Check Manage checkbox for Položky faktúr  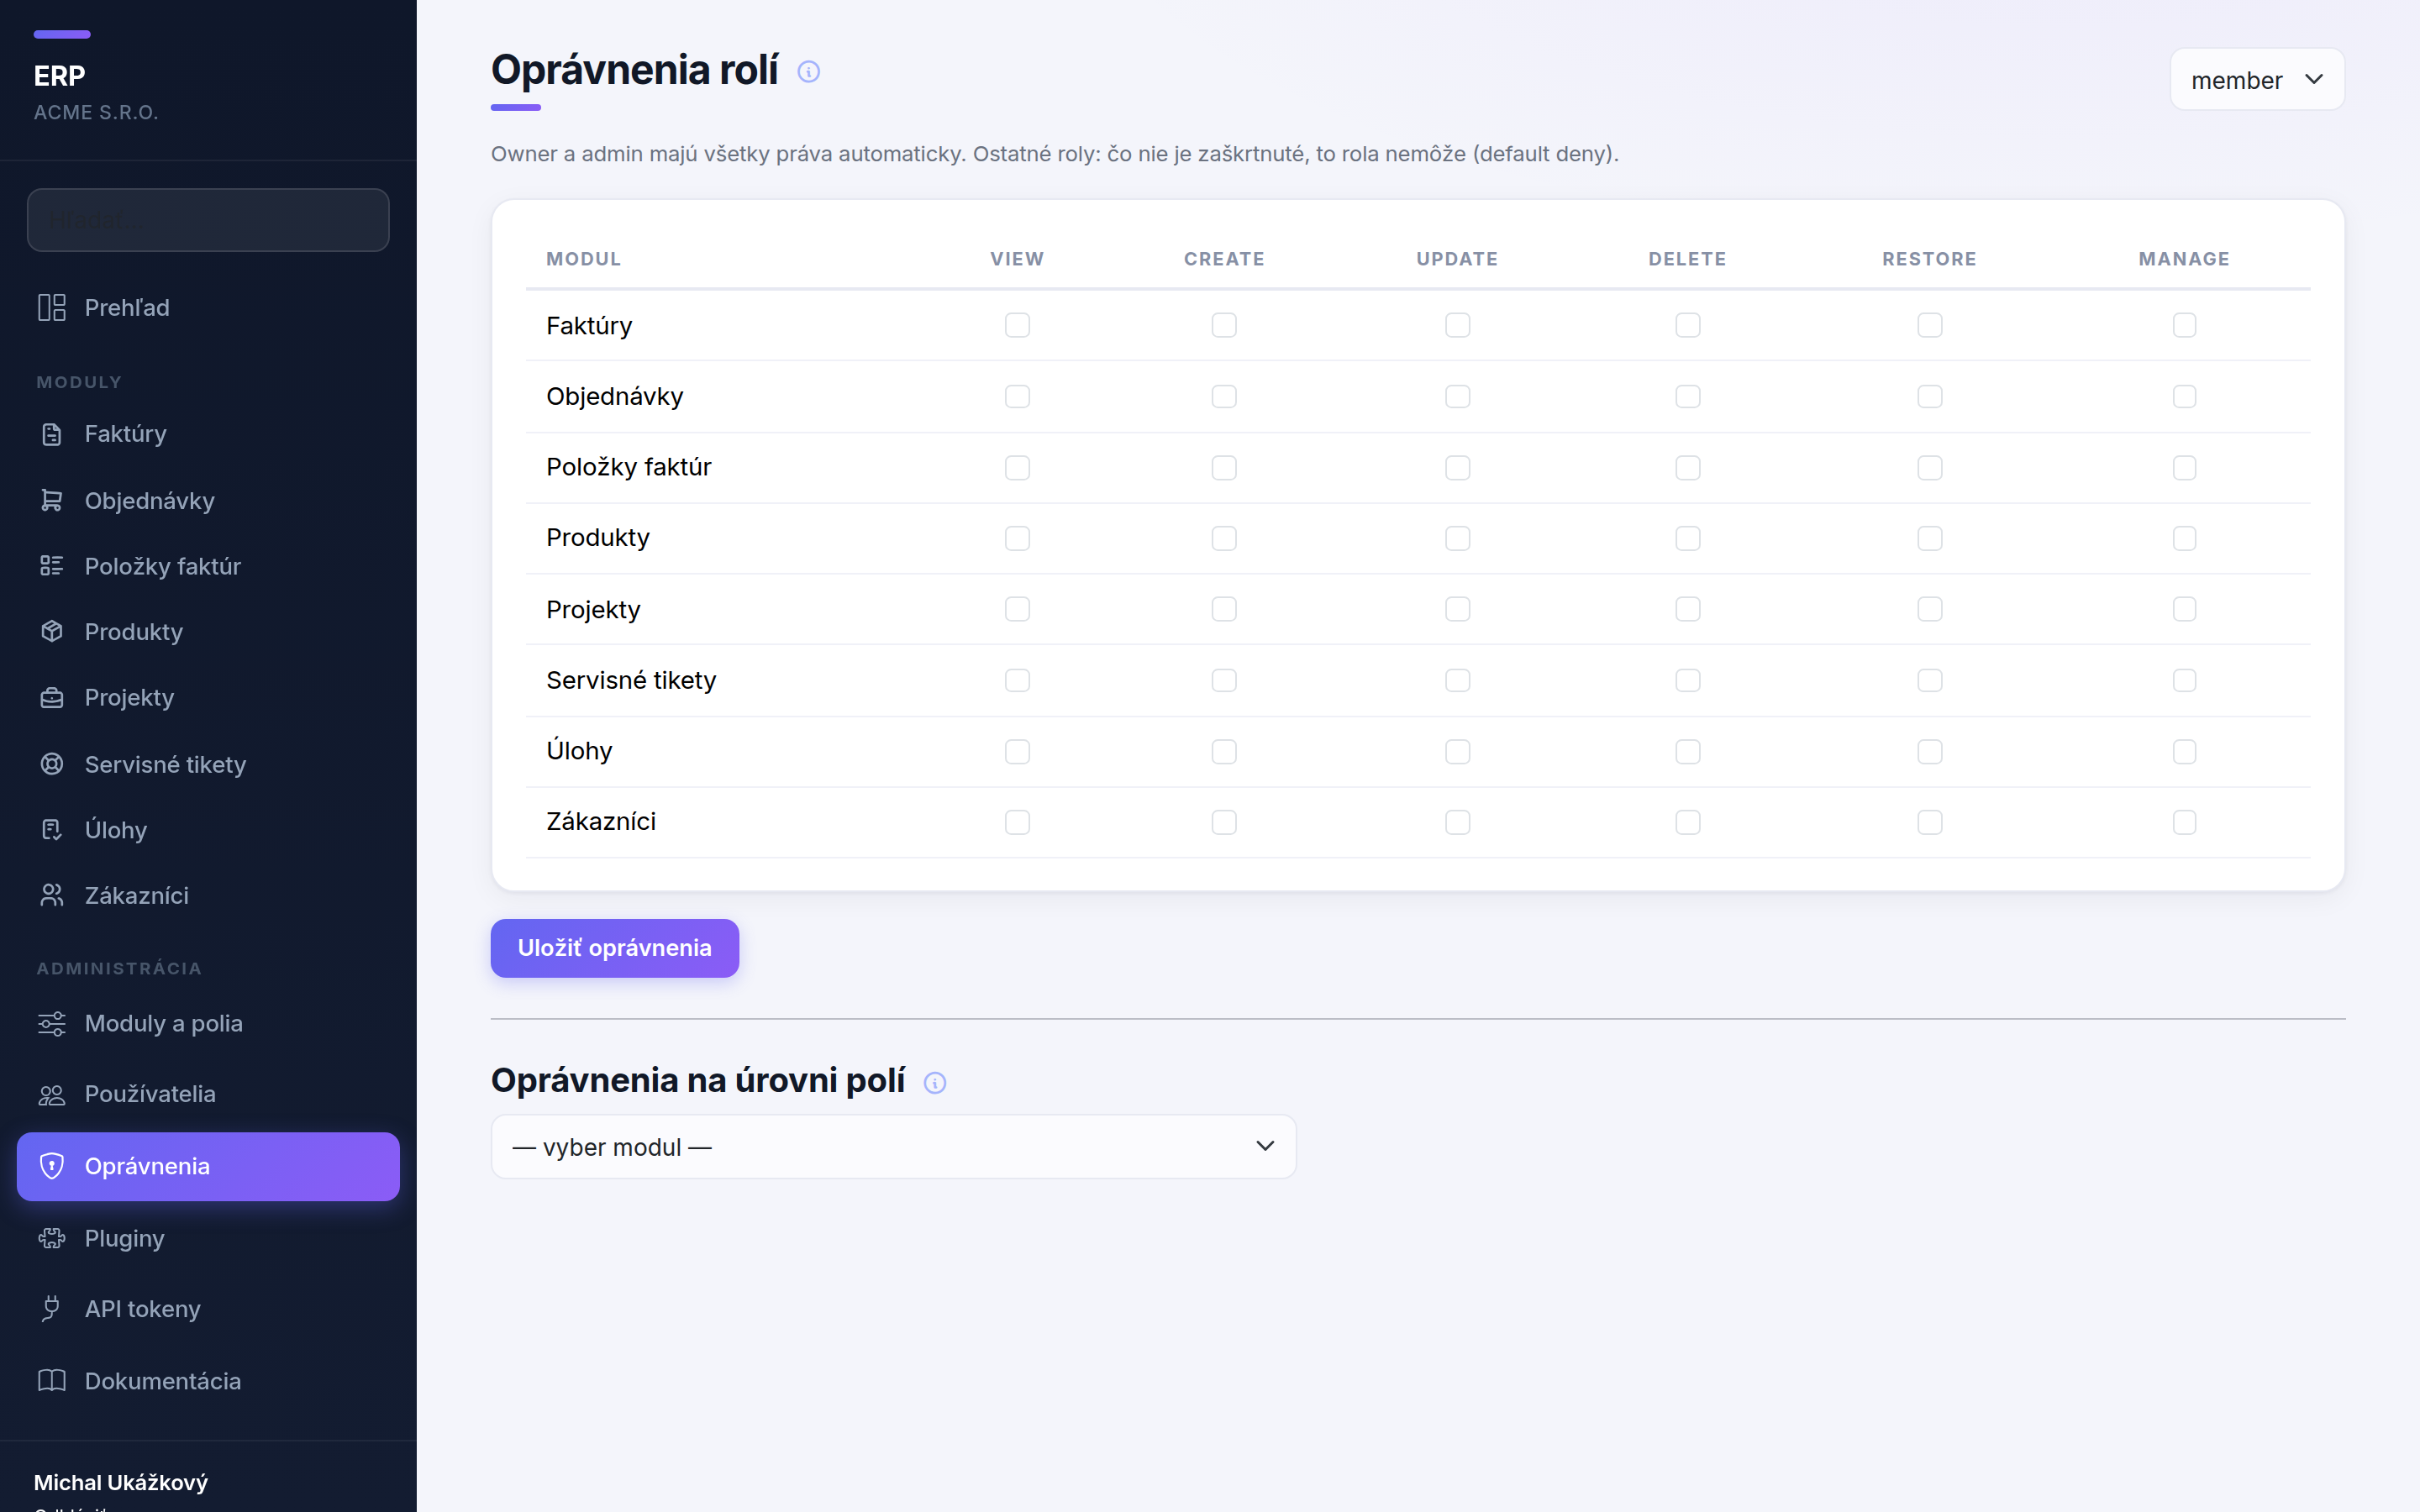pyautogui.click(x=2184, y=467)
